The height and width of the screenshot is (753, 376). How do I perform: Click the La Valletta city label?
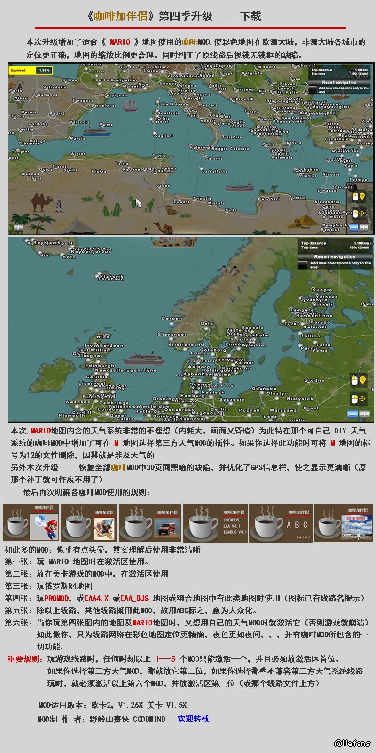[x=214, y=171]
